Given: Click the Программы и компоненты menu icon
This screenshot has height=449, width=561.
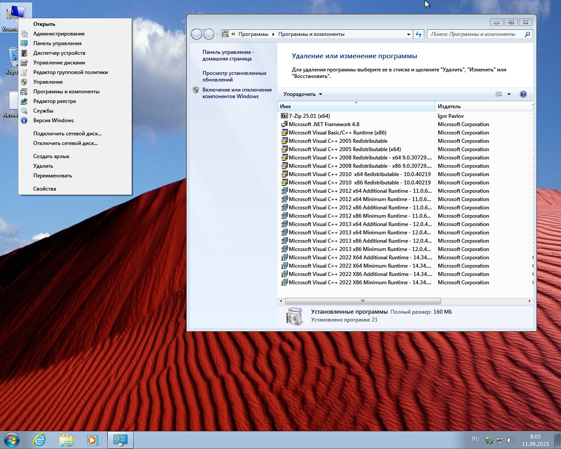Looking at the screenshot, I should coord(24,92).
